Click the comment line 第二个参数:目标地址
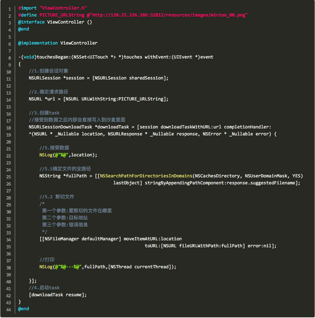Screen dimensions: 315x318 (65, 218)
